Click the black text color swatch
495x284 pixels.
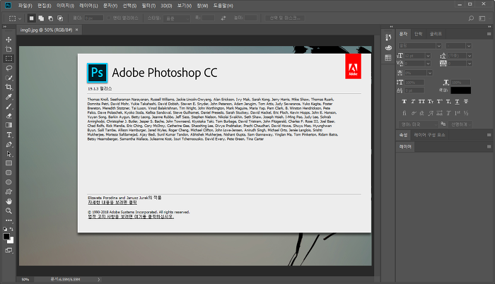point(461,90)
